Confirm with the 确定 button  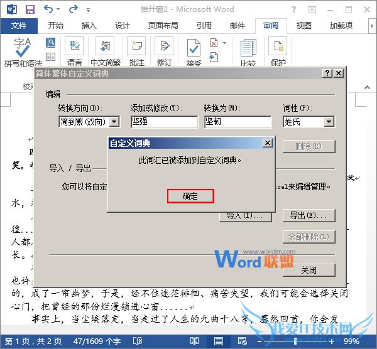pos(190,196)
